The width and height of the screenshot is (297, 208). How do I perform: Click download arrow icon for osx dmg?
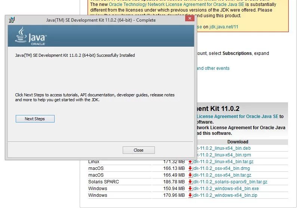tap(190, 168)
